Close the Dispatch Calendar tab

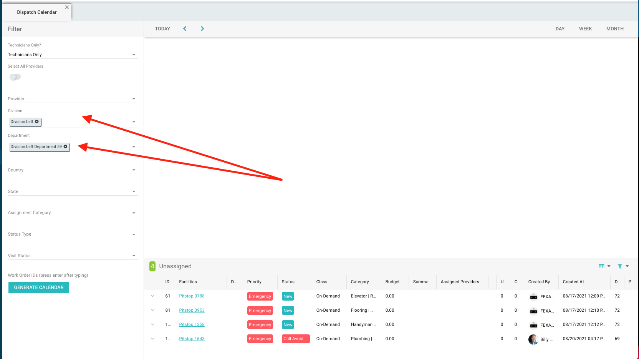tap(67, 7)
